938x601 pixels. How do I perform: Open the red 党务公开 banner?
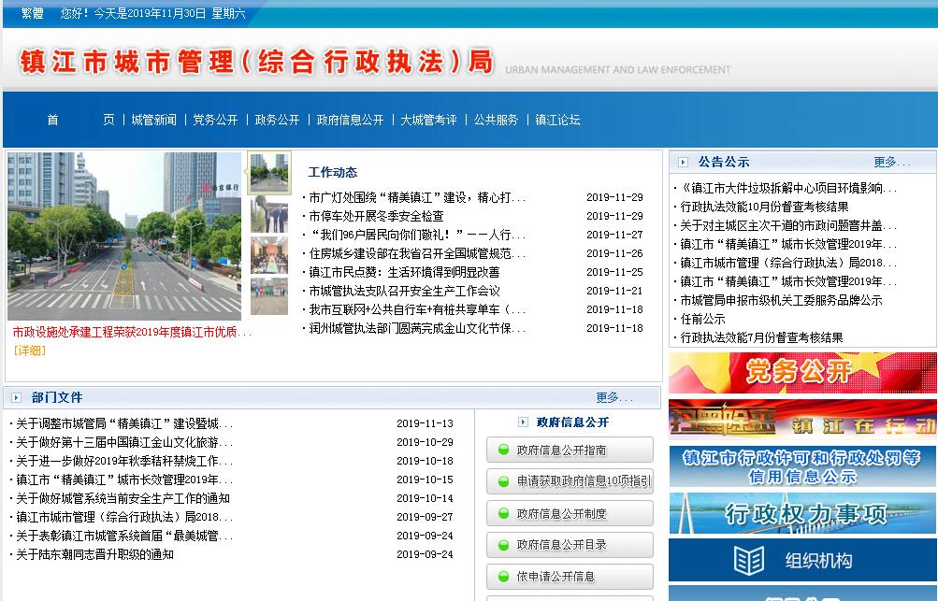[801, 373]
